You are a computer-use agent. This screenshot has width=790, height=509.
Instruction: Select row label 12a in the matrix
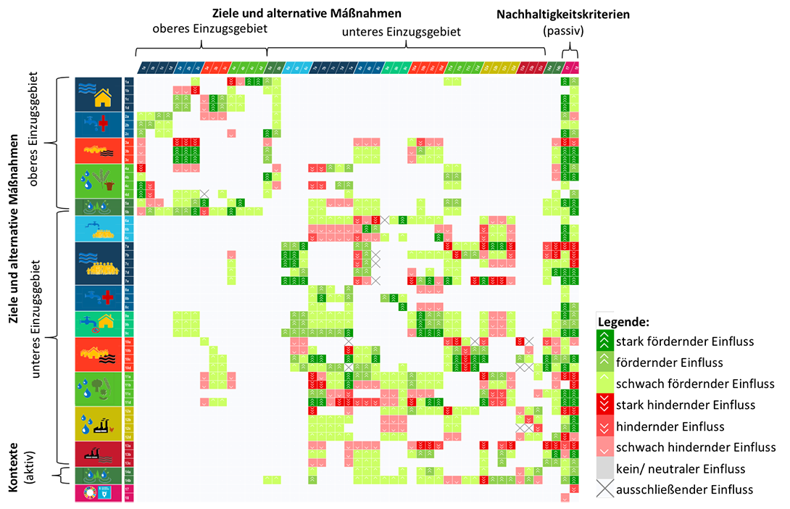pyautogui.click(x=128, y=411)
